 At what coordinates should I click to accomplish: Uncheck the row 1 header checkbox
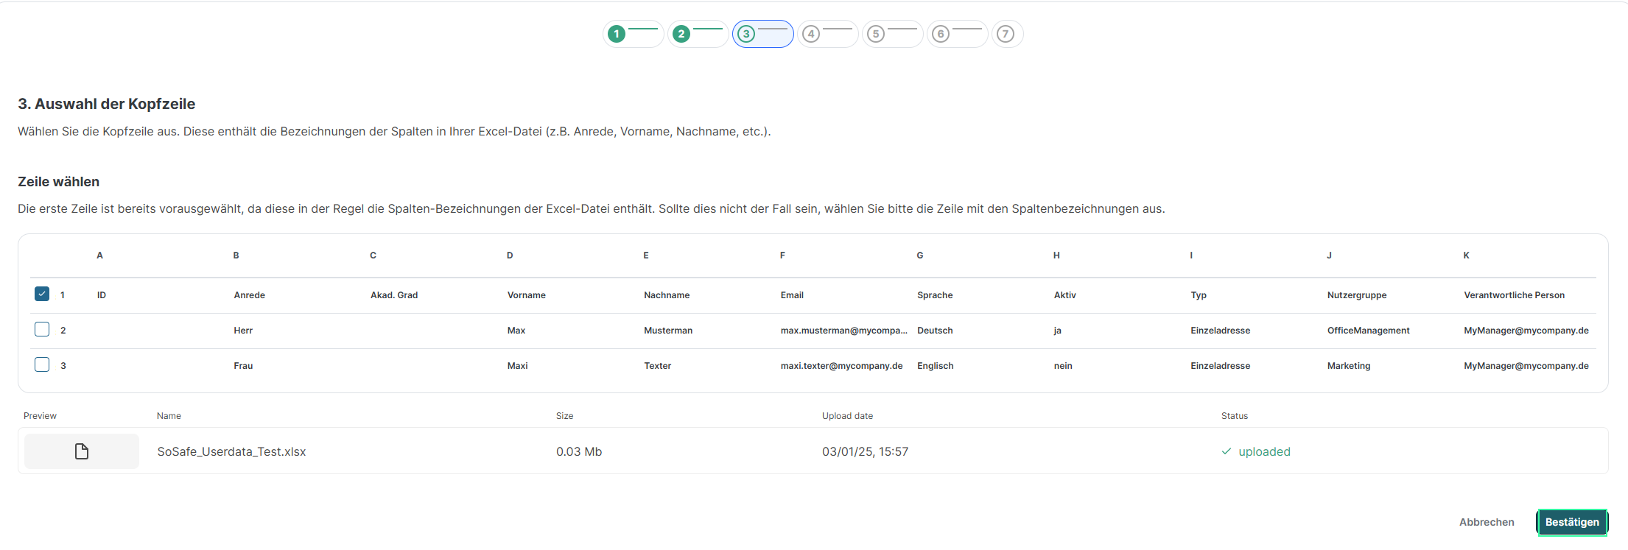click(42, 295)
